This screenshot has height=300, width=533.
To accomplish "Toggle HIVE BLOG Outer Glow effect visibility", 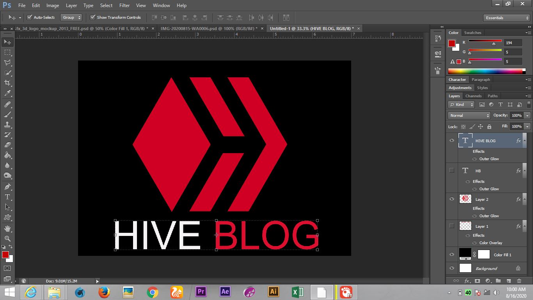I will click(474, 159).
